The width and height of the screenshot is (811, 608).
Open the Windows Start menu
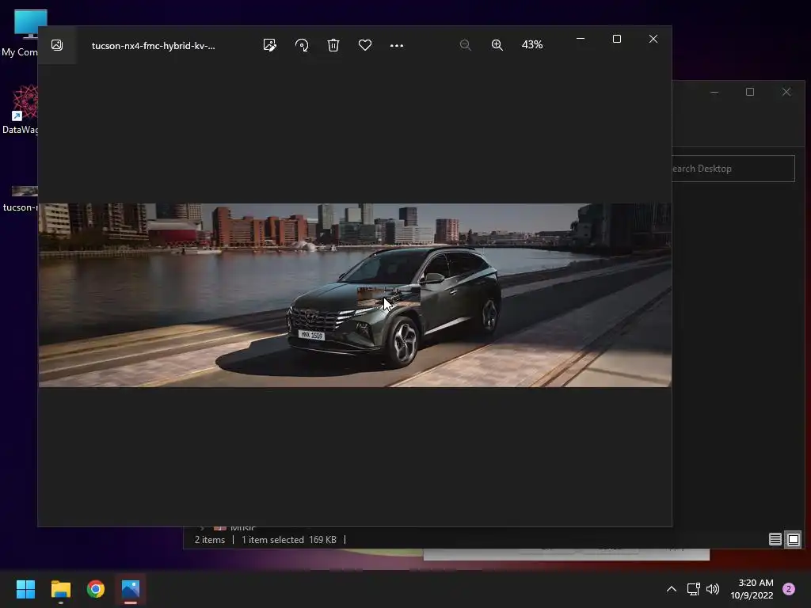25,589
